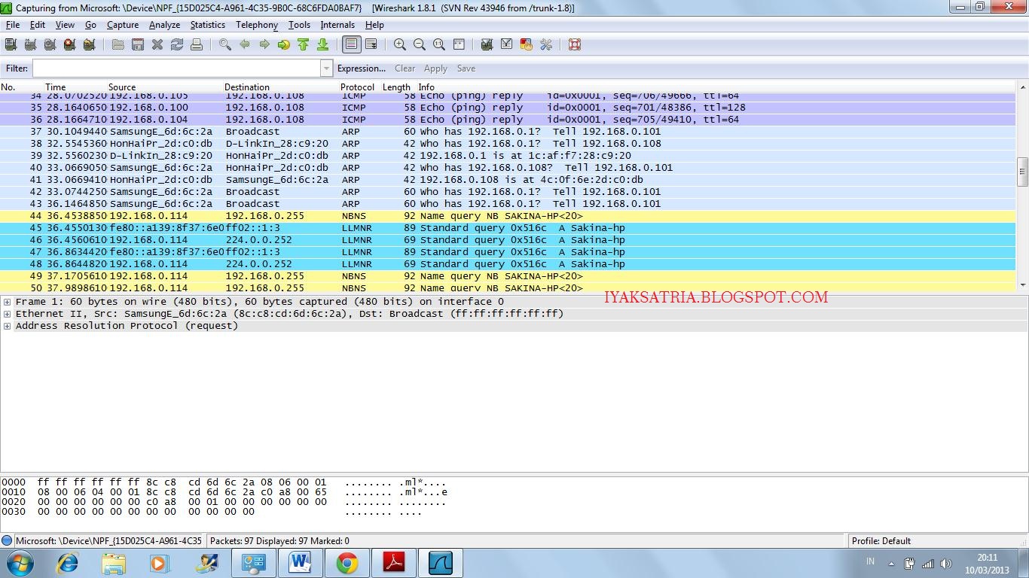
Task: Open the Statistics menu
Action: tap(208, 25)
